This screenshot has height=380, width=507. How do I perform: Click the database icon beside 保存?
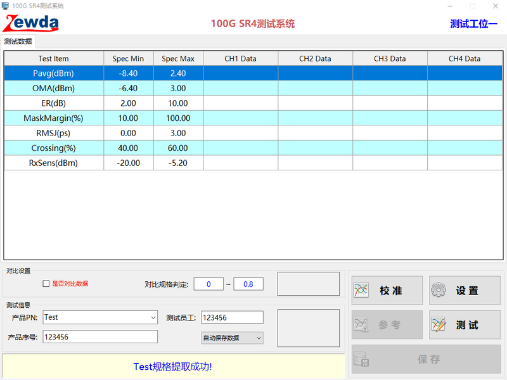[361, 359]
